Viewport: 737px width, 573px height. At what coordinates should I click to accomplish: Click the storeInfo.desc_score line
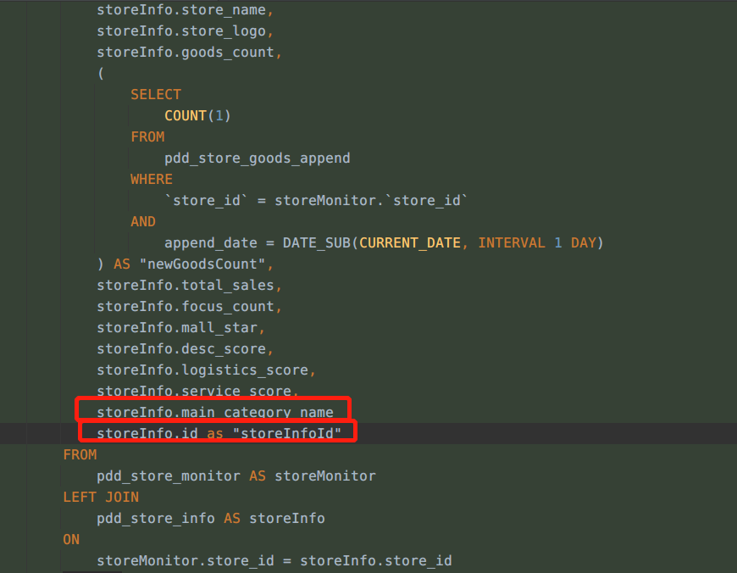coord(185,348)
